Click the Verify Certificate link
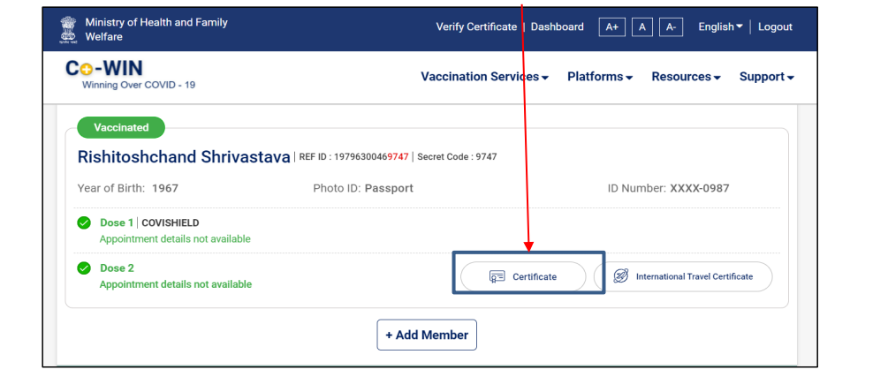The image size is (888, 377). 476,26
